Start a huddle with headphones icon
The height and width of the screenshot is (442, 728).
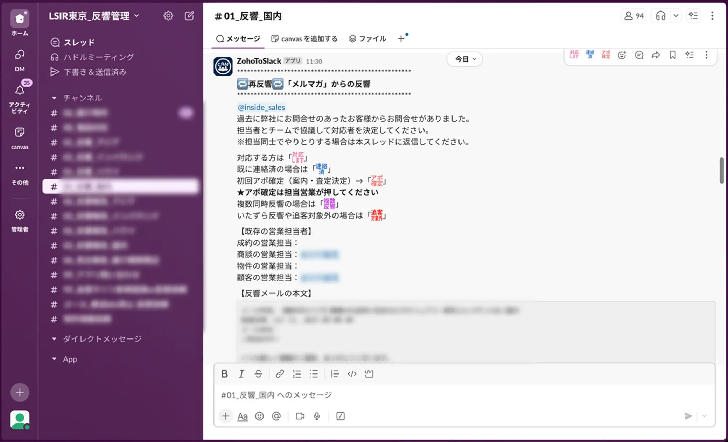pos(660,16)
